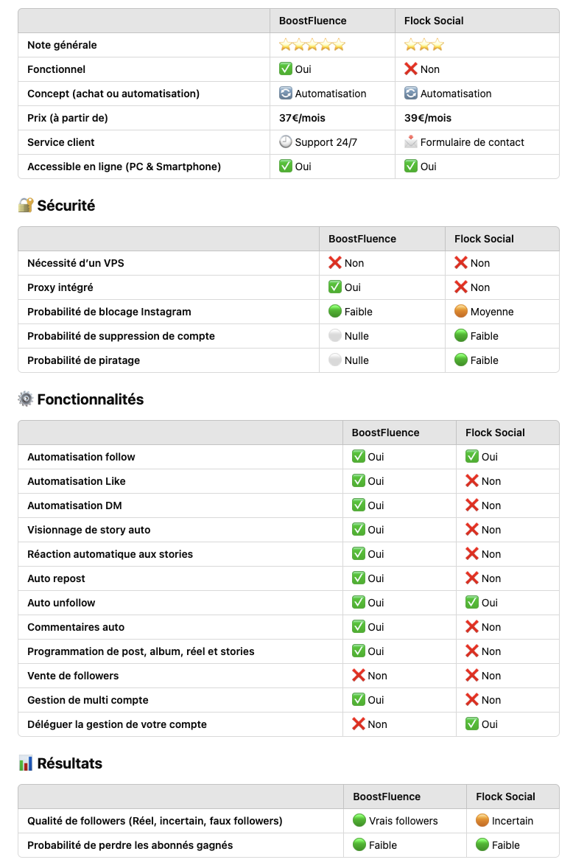This screenshot has height=868, width=573.
Task: Select Flock Social header in Fonctionnalités table
Action: [495, 433]
